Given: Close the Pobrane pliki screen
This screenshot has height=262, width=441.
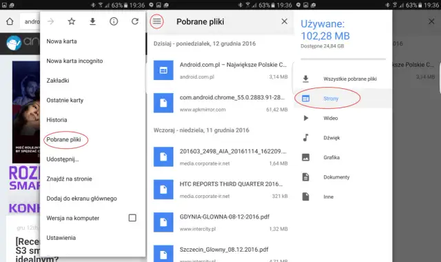Looking at the screenshot, I should (285, 21).
